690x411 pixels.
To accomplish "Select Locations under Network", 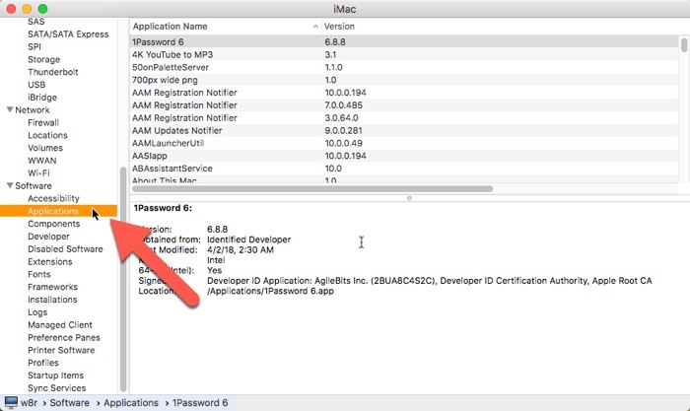I will tap(47, 135).
